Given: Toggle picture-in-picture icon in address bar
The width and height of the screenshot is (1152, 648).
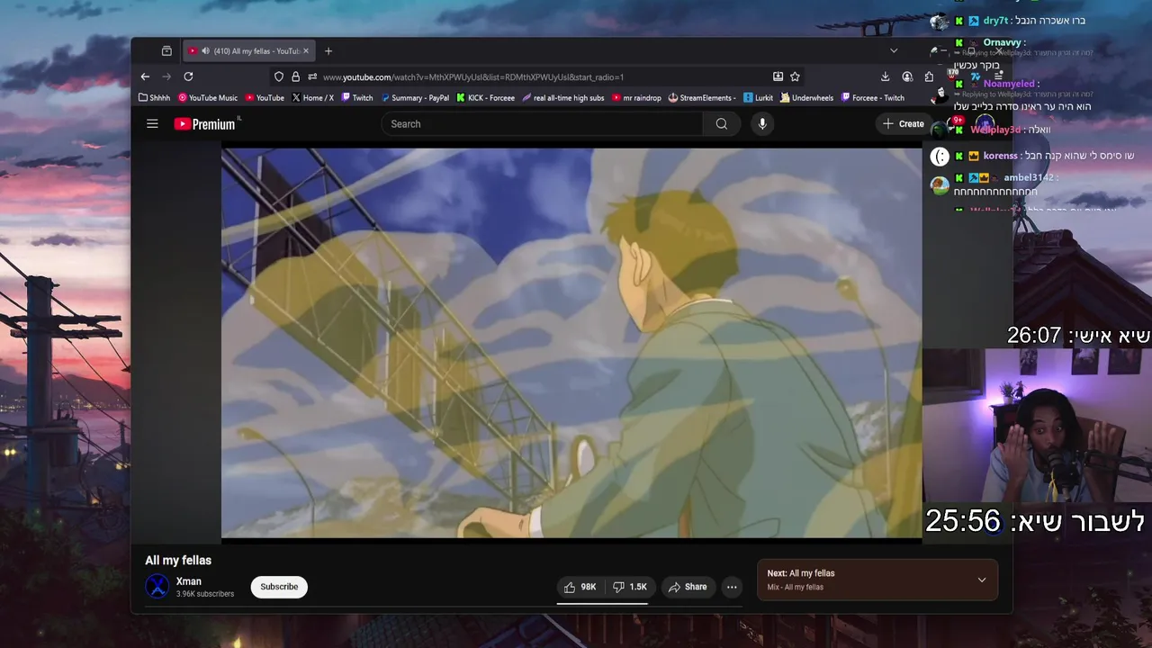Looking at the screenshot, I should (778, 76).
